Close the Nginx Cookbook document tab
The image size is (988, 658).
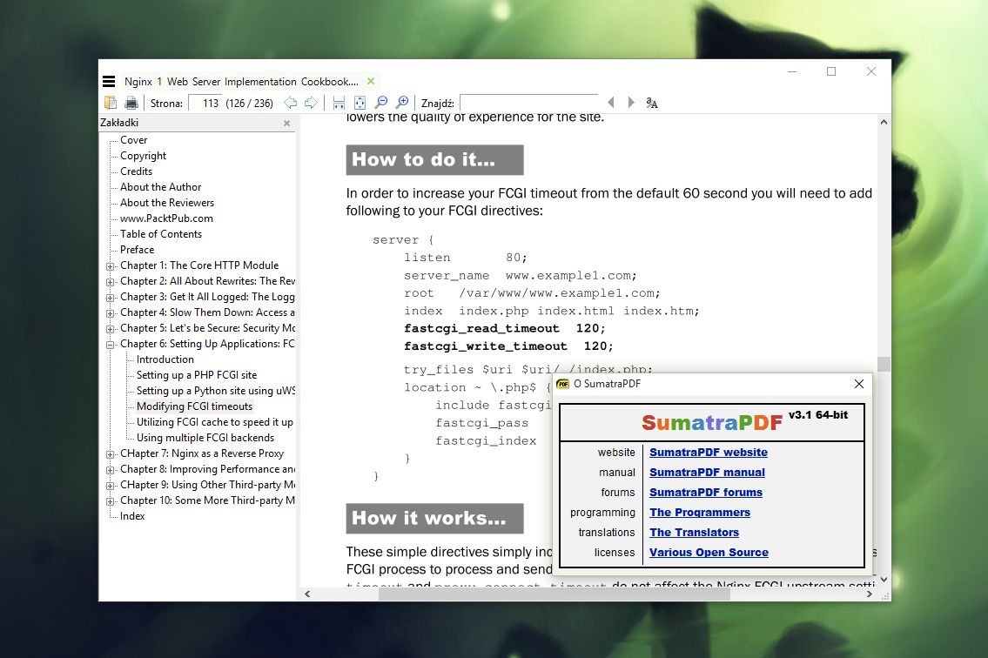click(371, 81)
